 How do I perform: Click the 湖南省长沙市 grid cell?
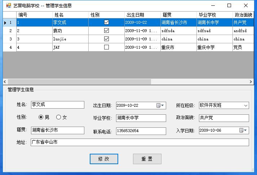179,22
